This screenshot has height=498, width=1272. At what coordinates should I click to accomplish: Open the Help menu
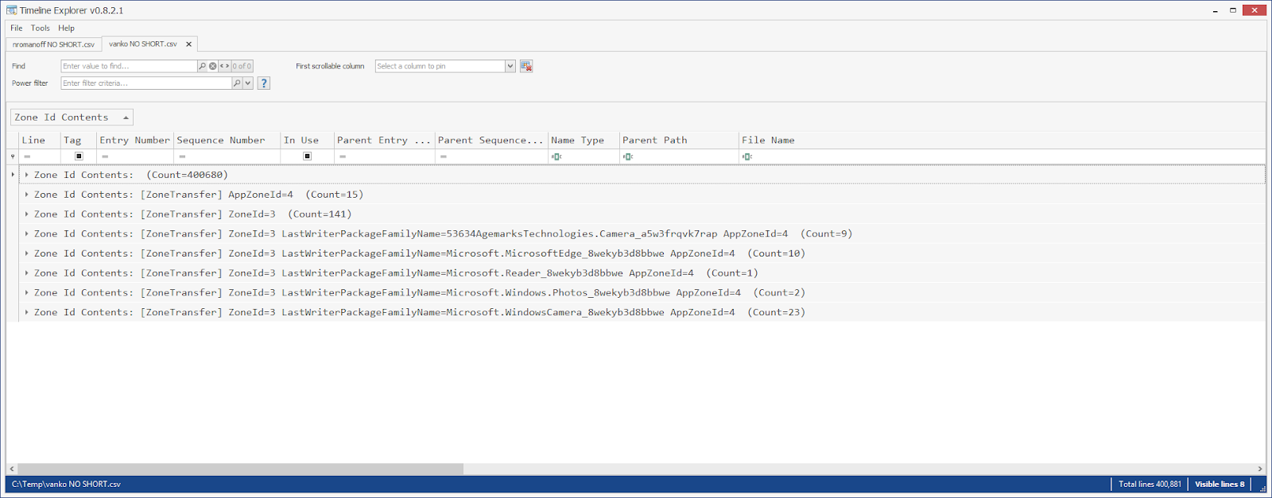pos(66,28)
